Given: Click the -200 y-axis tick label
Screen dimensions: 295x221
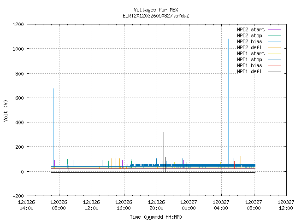Looking at the screenshot, I should (18, 196).
